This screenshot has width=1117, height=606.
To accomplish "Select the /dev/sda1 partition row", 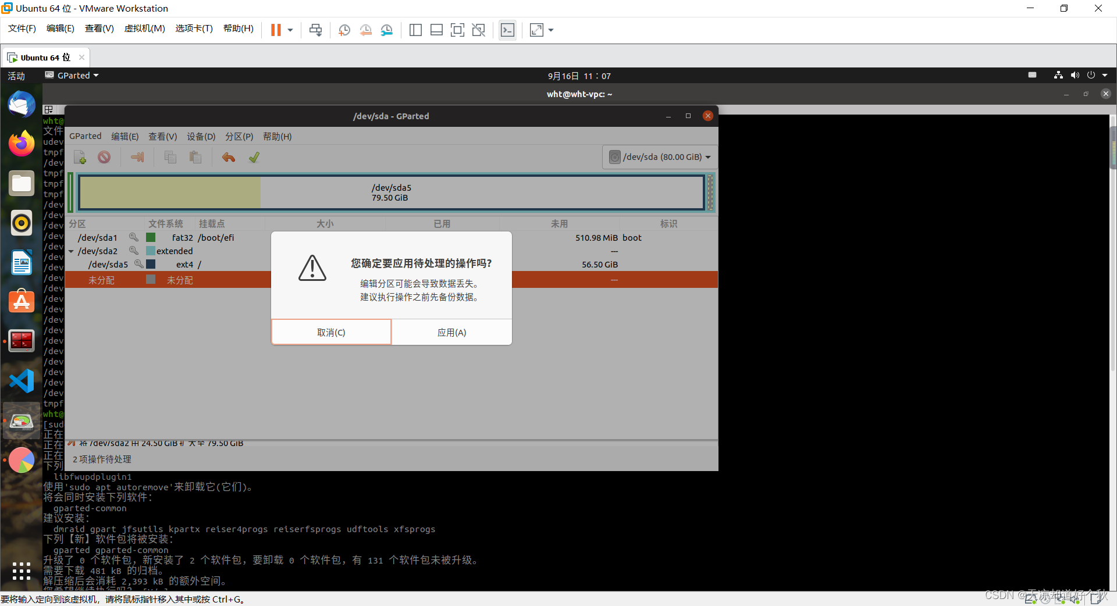I will tap(392, 237).
